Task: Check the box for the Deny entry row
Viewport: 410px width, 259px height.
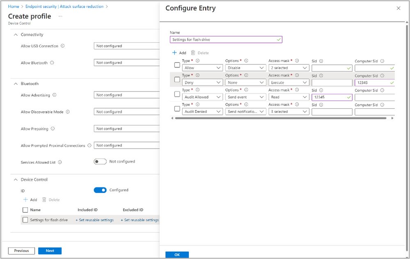Action: coord(177,79)
